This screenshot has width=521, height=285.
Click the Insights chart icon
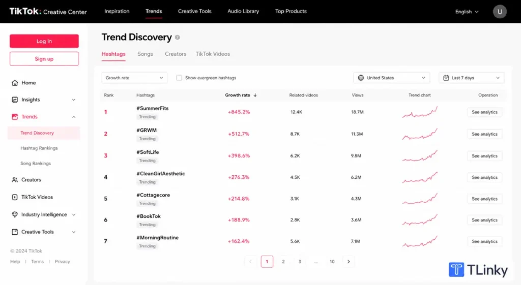point(15,100)
